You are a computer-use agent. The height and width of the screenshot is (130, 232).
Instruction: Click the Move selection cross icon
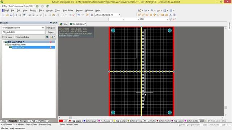point(66,15)
